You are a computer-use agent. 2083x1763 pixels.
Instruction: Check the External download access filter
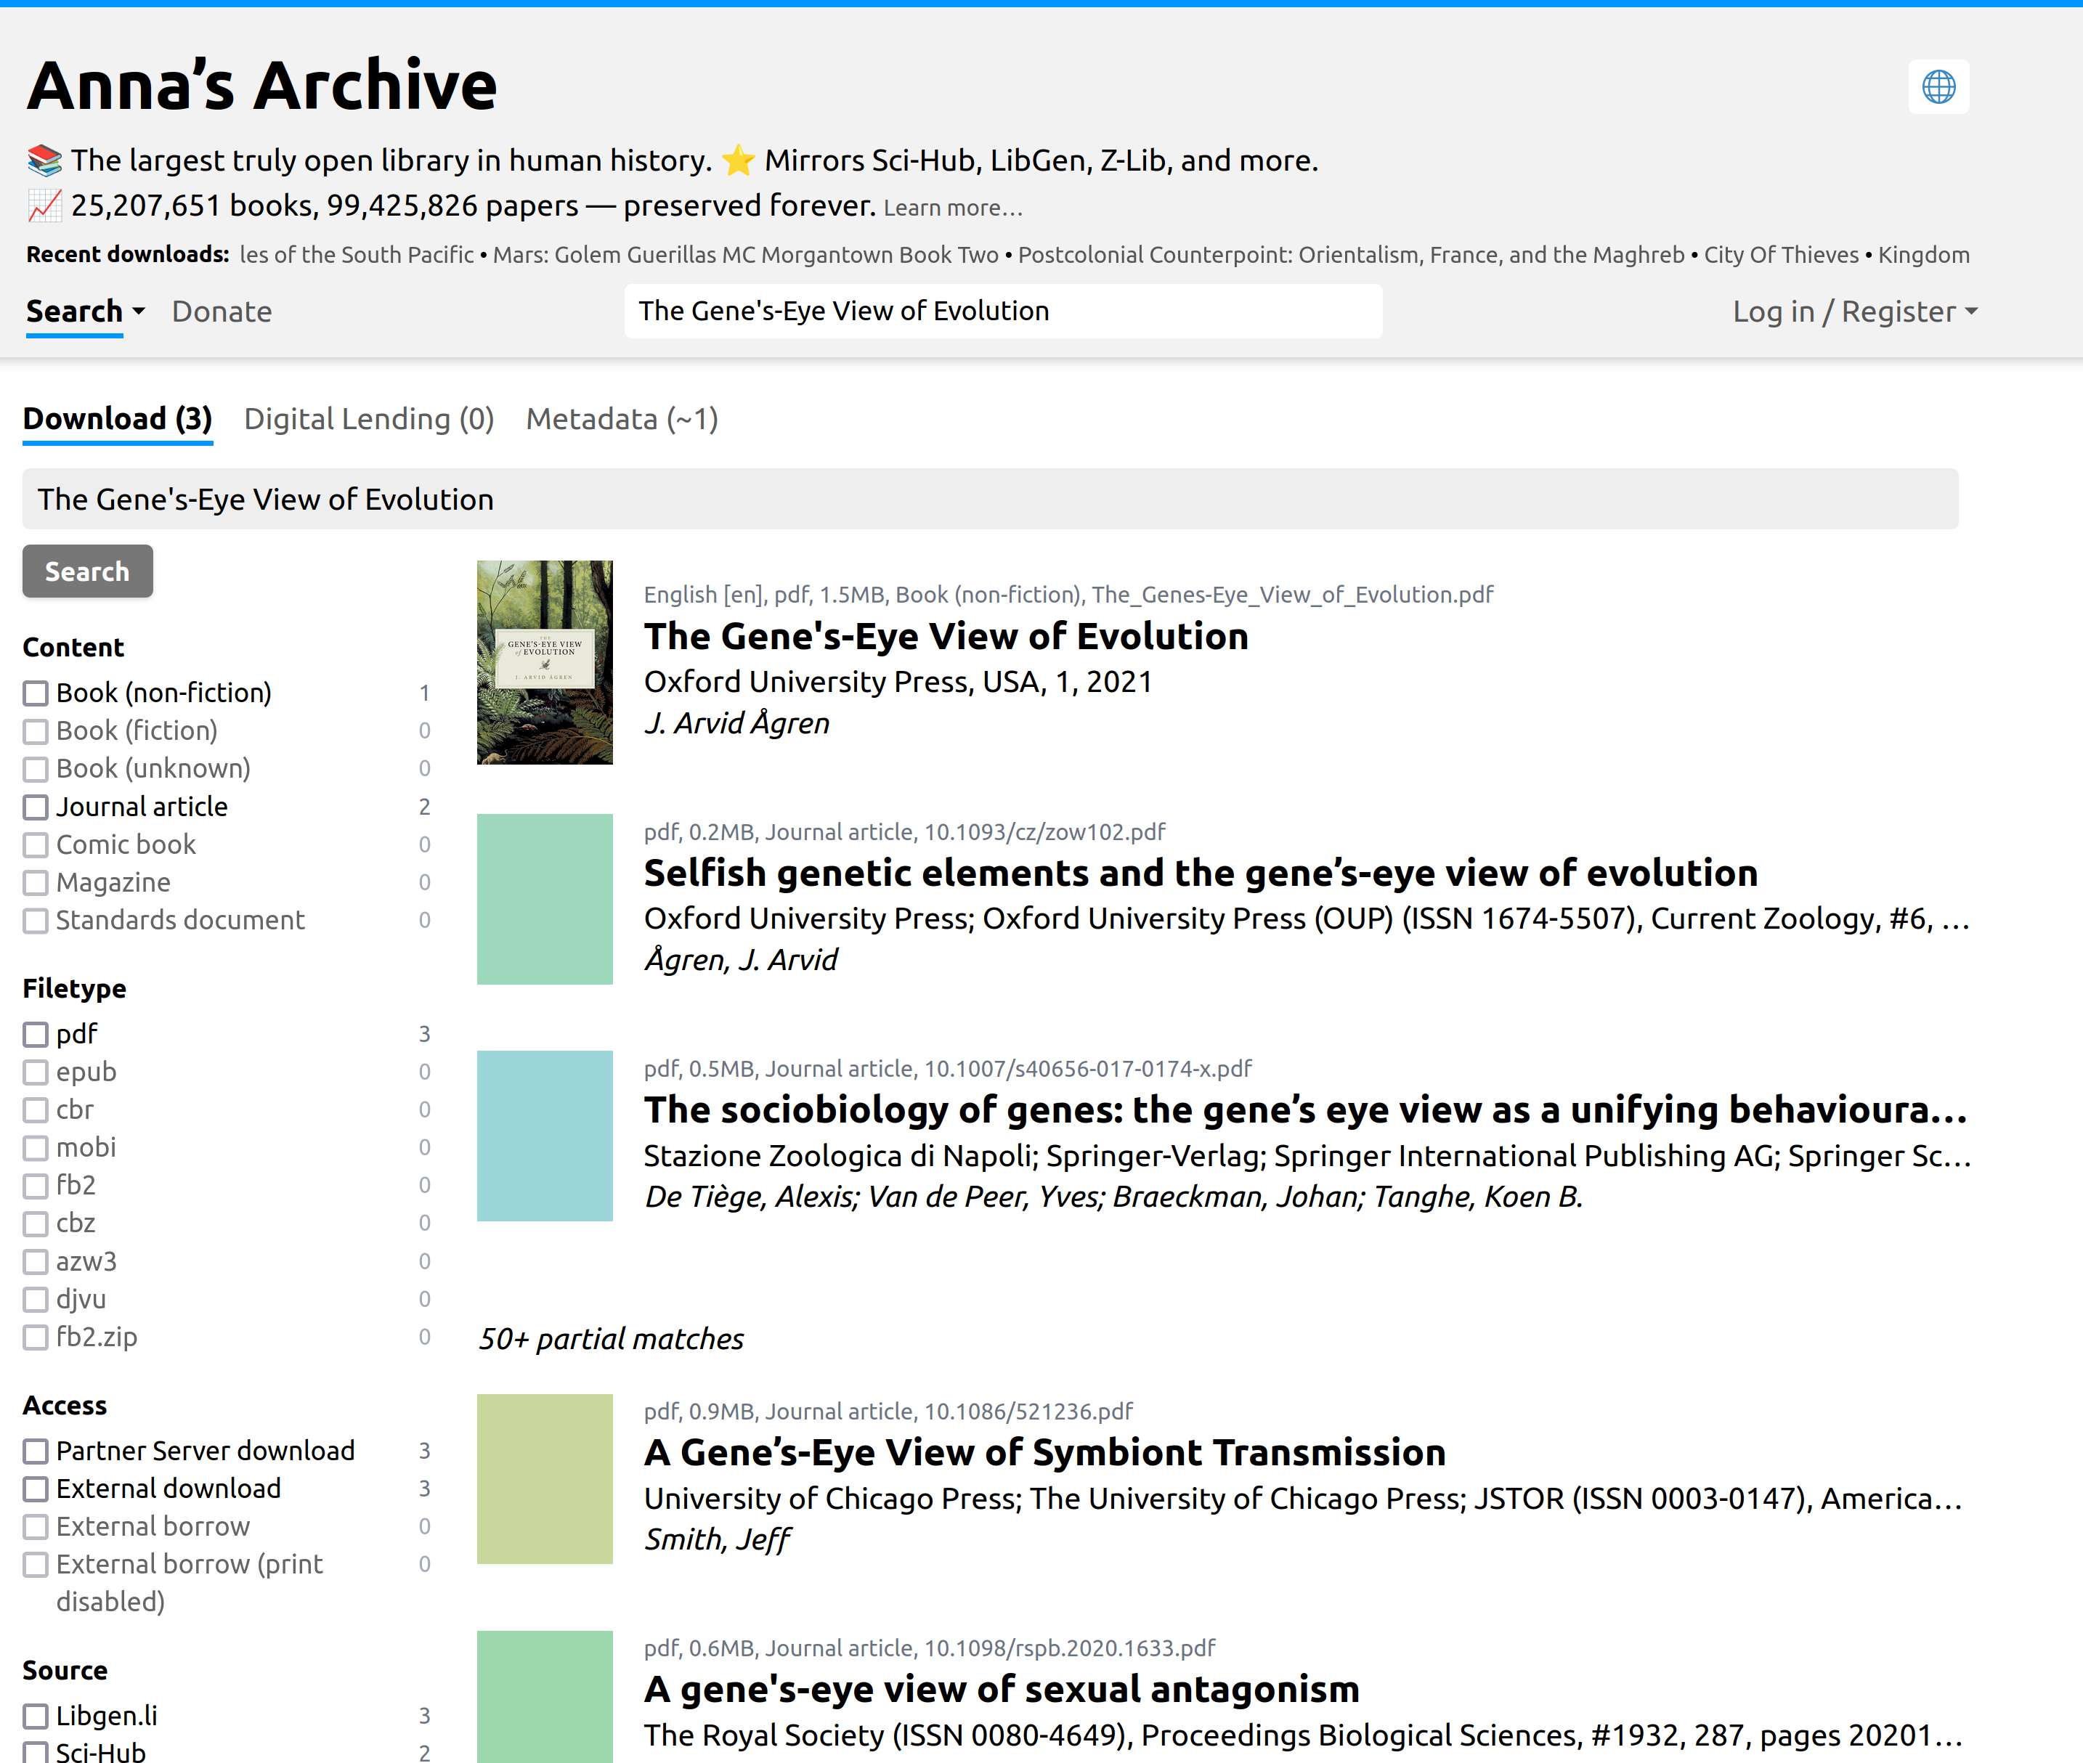click(36, 1488)
